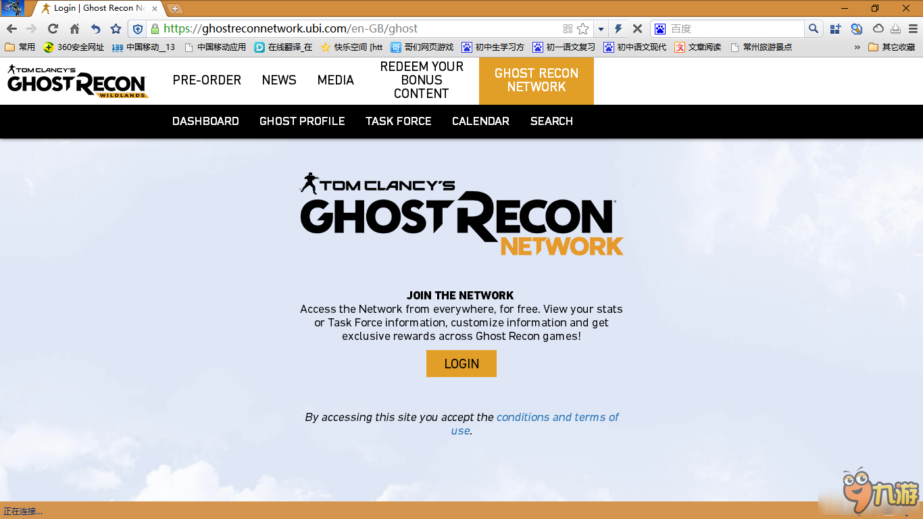Open the 哥们网页游戏 bookmark
The image size is (923, 519).
[x=422, y=47]
